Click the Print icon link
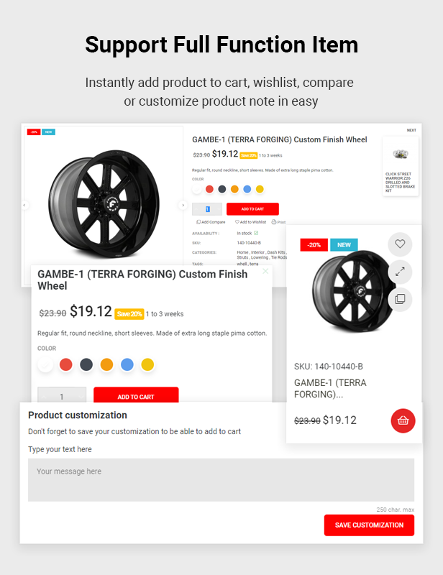This screenshot has width=443, height=575. click(278, 222)
